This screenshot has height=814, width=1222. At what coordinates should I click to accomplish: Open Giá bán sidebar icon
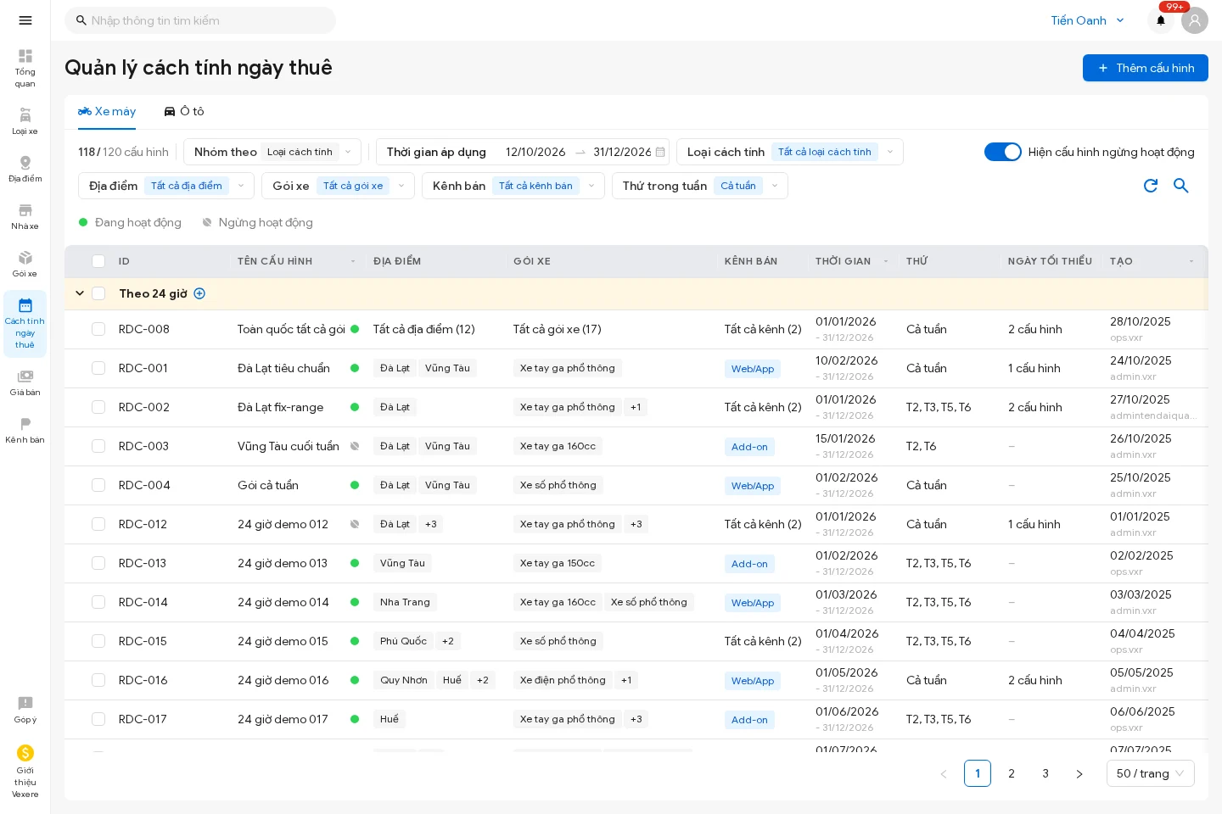(x=25, y=382)
